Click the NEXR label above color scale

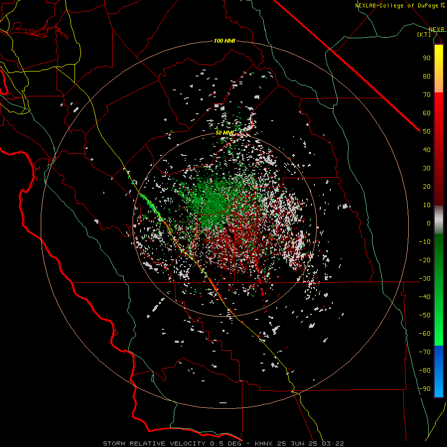click(437, 30)
